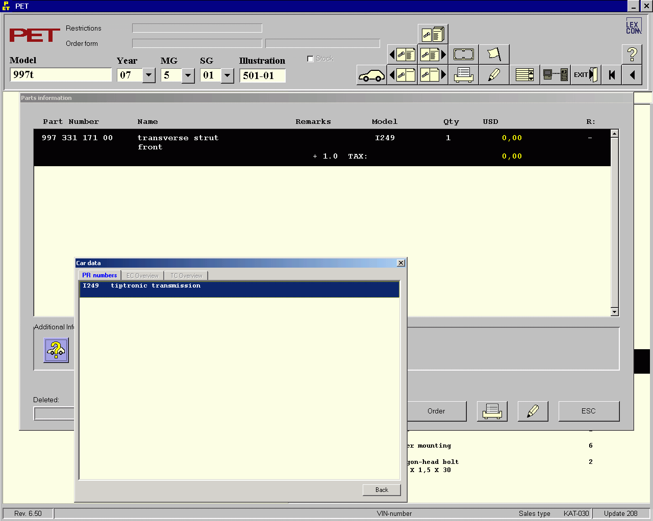653x521 pixels.
Task: Open the scrolling parts list icon
Action: [x=524, y=75]
